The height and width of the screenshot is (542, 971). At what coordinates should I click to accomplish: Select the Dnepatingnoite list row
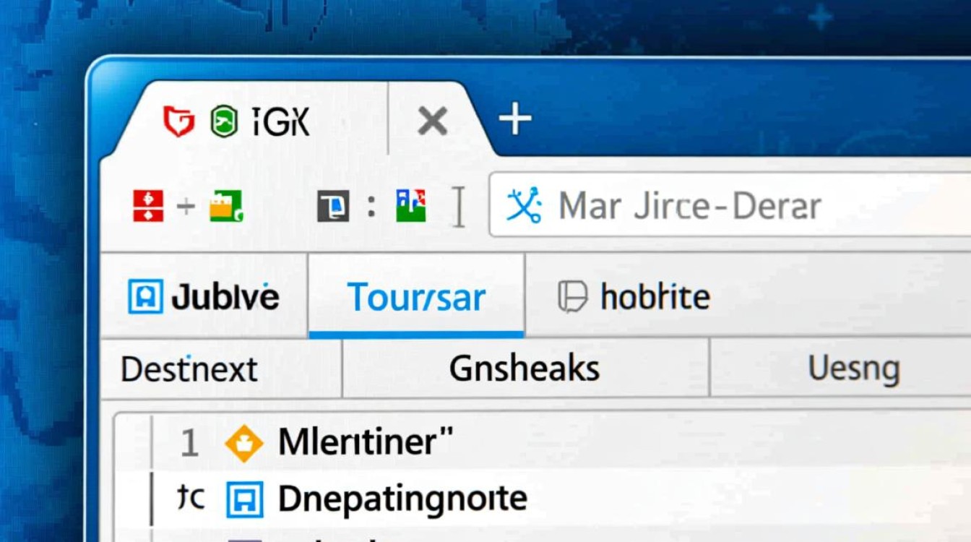pos(402,499)
